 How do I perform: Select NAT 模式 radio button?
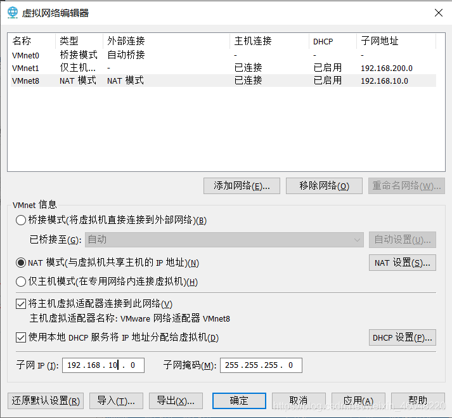[x=21, y=263]
